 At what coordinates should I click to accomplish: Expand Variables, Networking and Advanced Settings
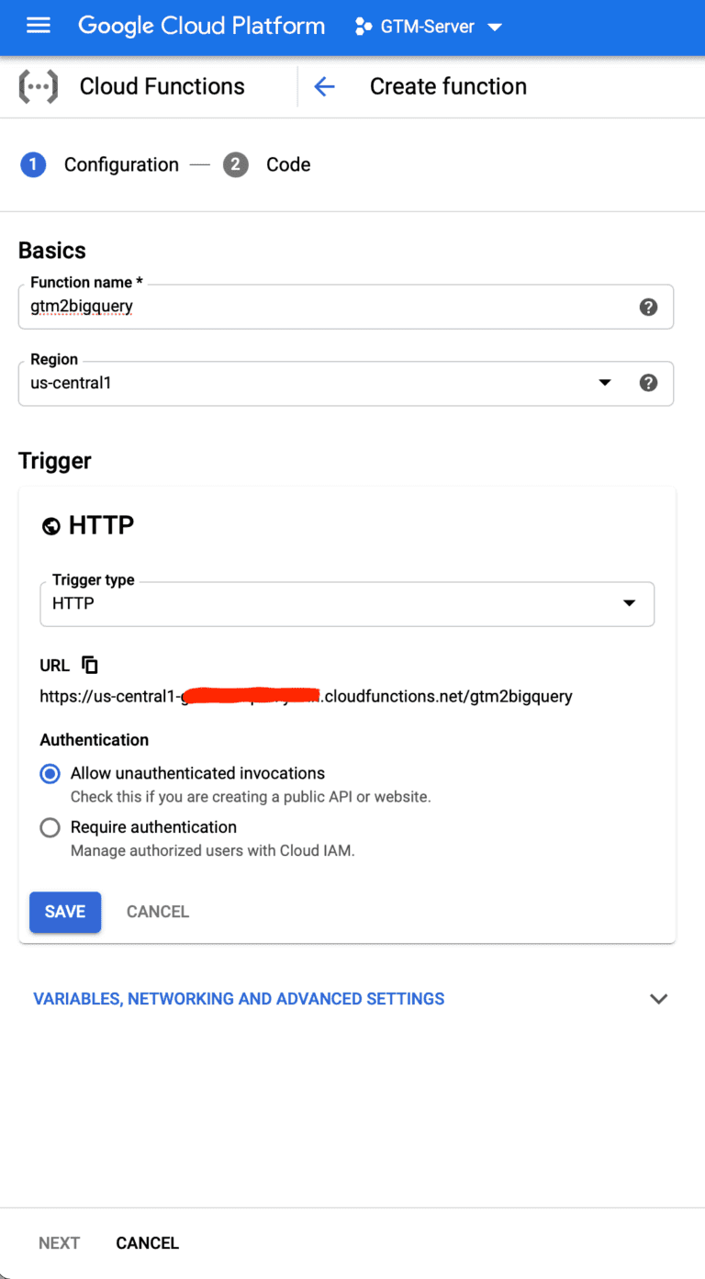[239, 998]
